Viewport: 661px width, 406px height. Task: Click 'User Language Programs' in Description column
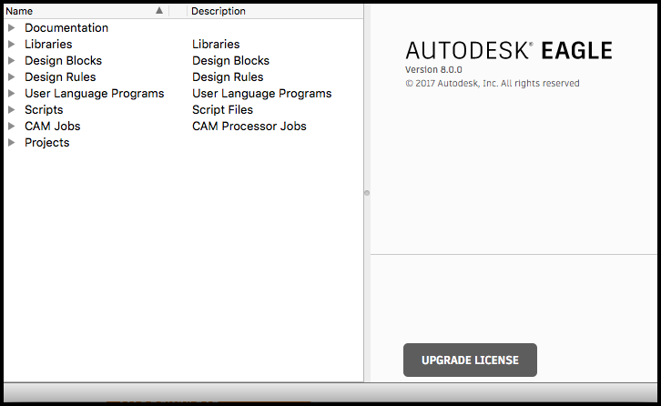click(262, 94)
